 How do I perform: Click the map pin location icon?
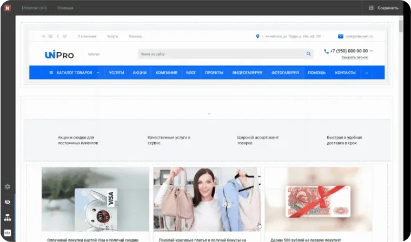coord(257,37)
